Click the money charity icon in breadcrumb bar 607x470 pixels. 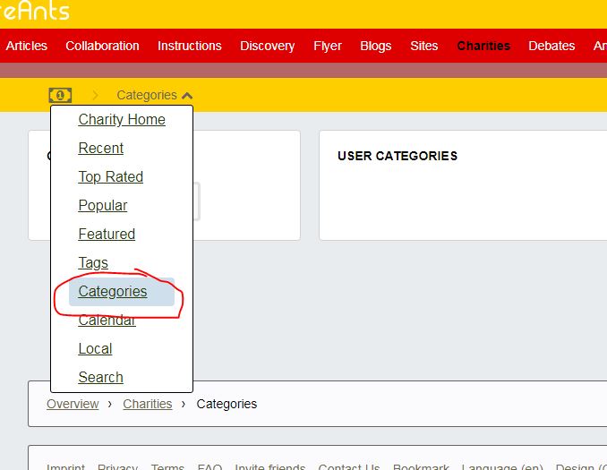coord(60,95)
